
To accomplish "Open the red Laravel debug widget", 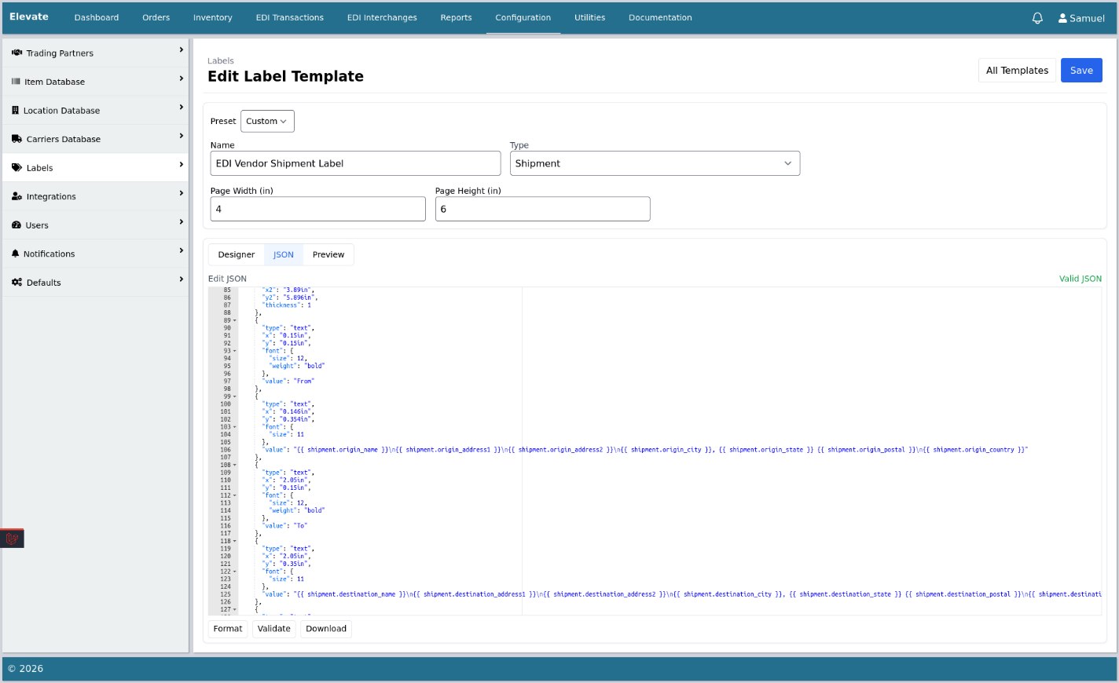I will coord(13,539).
